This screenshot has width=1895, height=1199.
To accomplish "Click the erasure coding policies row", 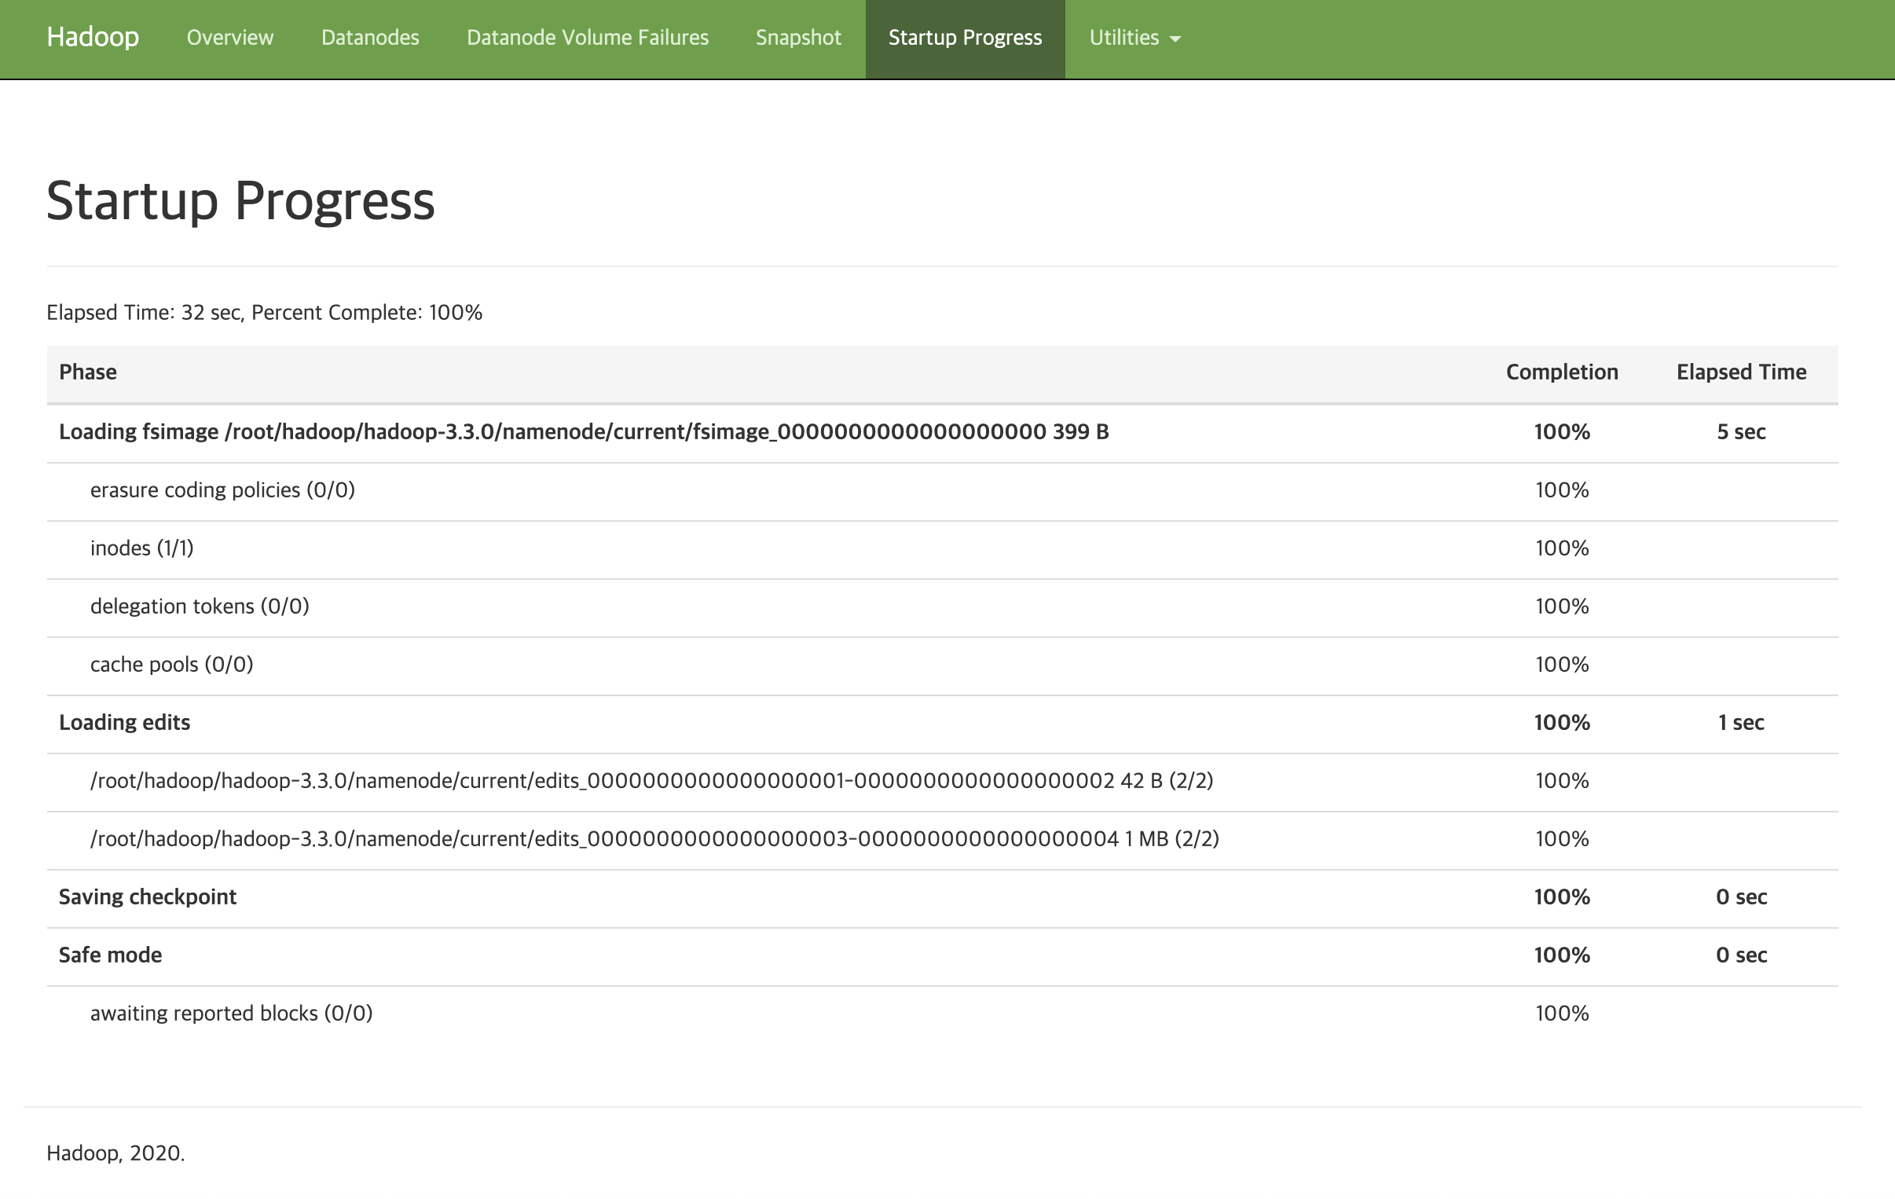I will click(222, 490).
